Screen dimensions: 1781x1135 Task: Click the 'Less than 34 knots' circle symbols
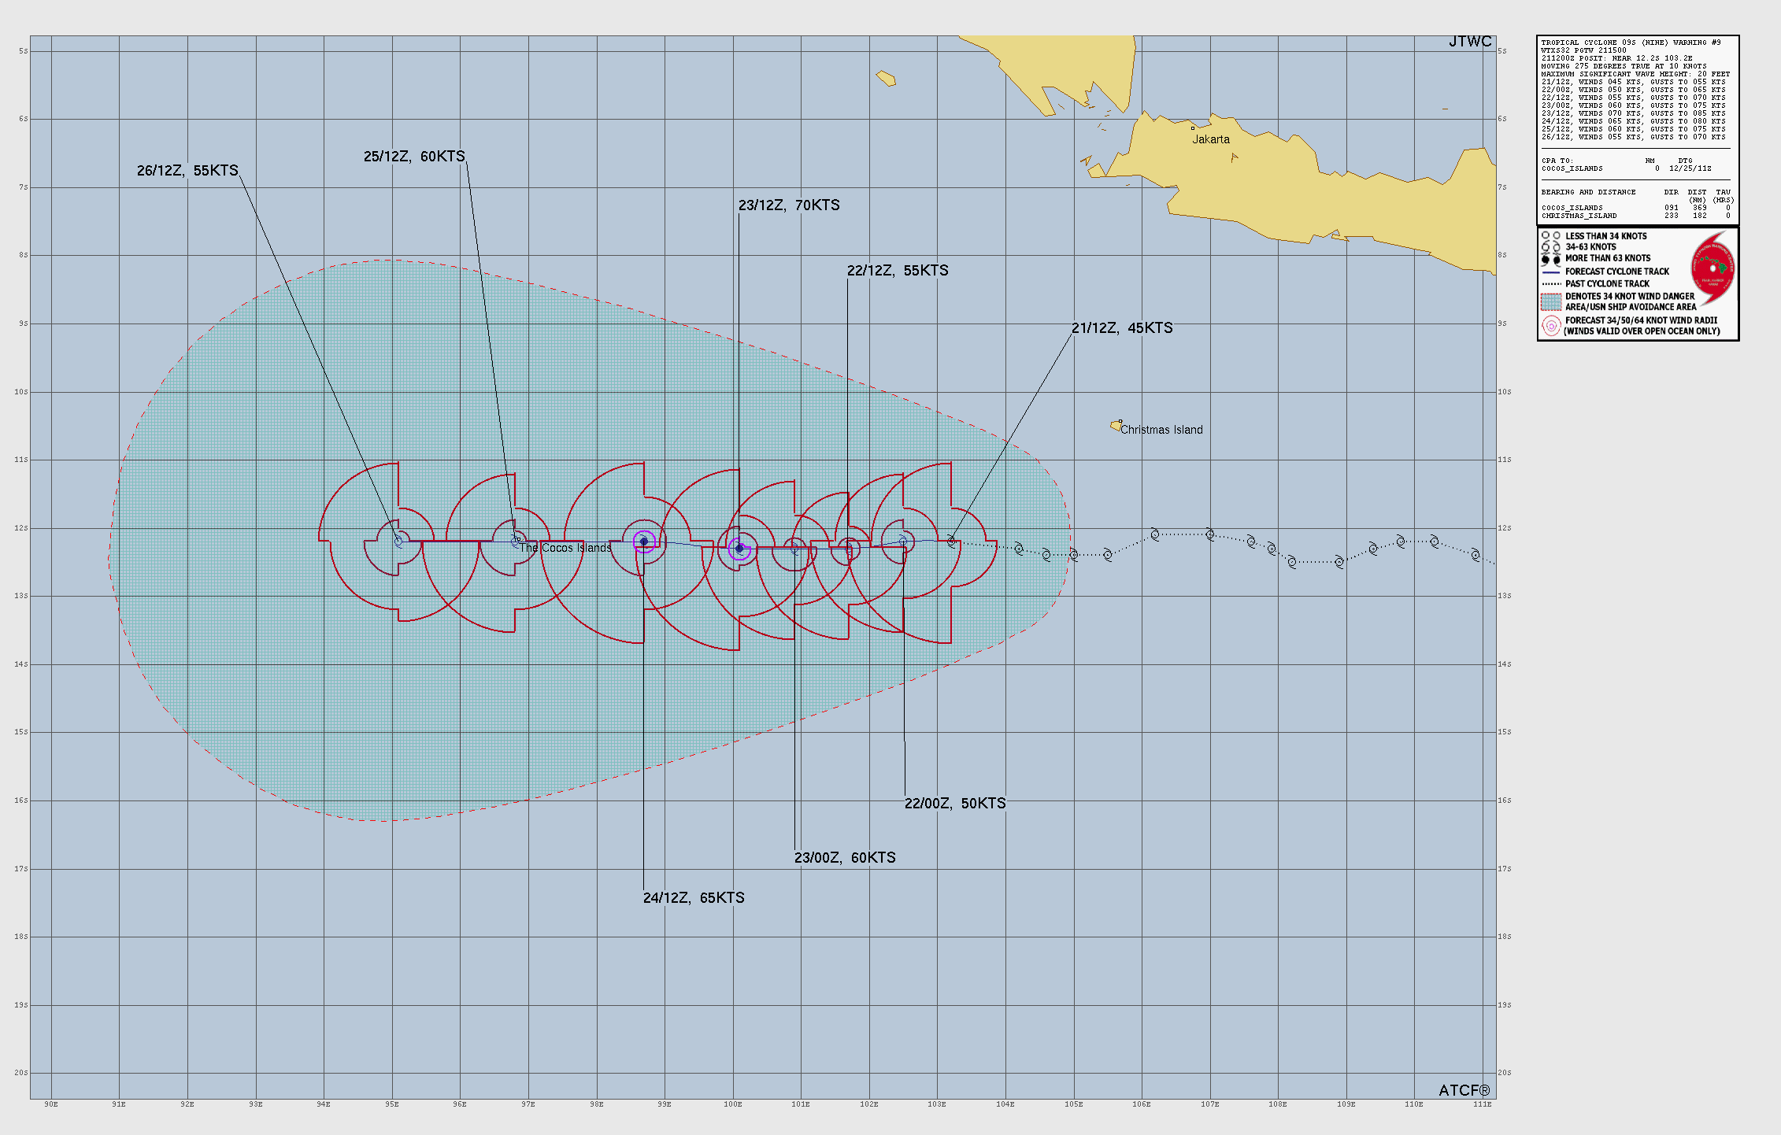coord(1550,235)
